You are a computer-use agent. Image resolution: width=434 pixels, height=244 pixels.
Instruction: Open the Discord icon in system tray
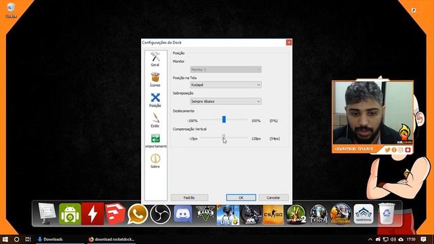378,239
